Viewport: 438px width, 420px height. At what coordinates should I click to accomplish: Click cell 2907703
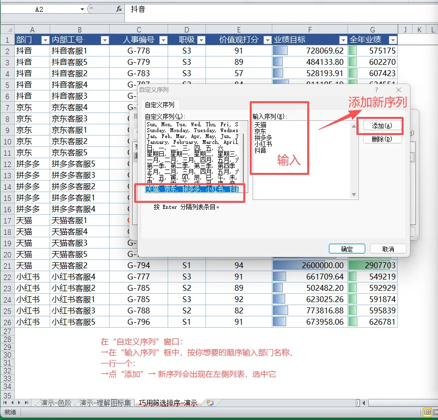(372, 265)
